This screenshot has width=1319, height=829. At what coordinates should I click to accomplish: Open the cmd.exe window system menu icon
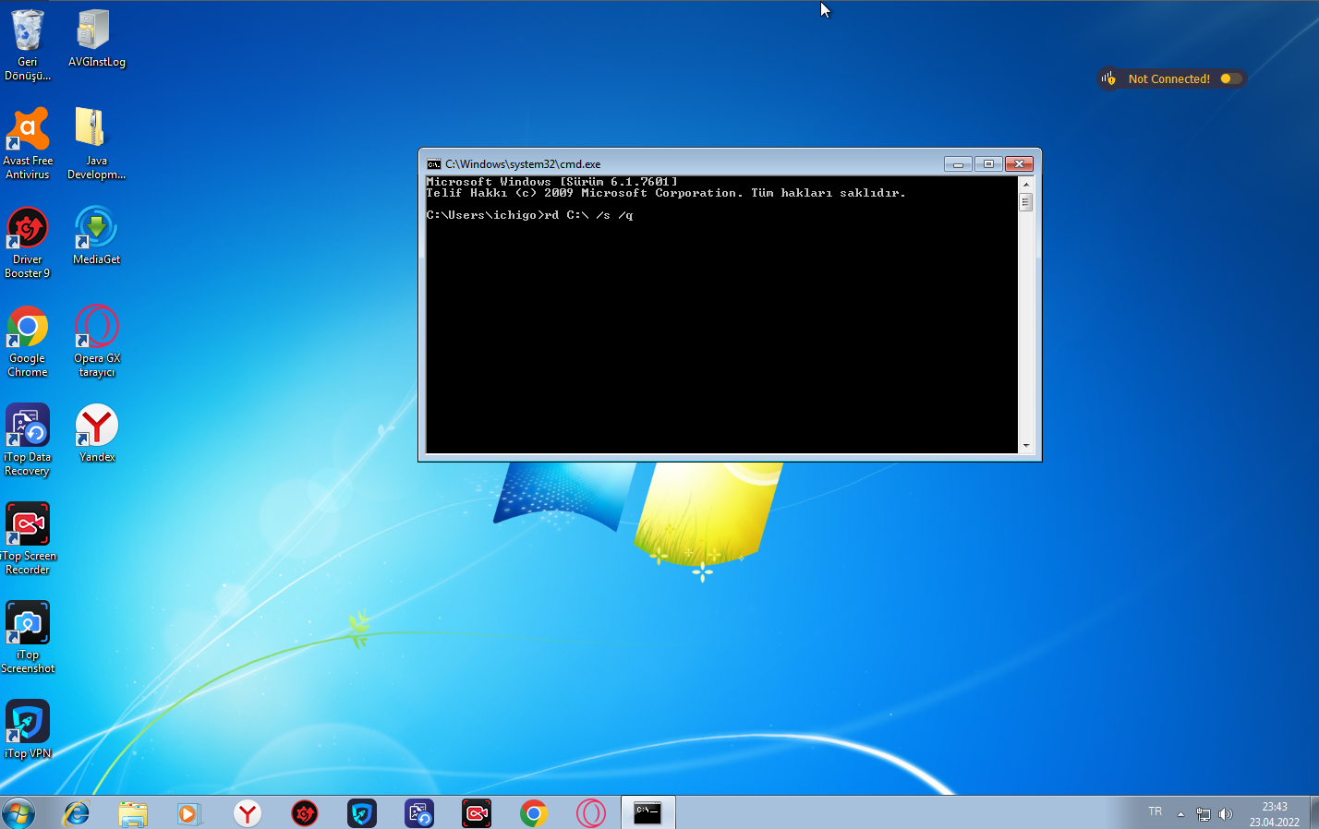tap(433, 164)
